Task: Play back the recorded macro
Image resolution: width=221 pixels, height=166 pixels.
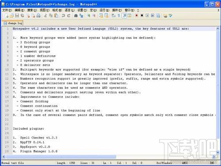Action: click(147, 15)
